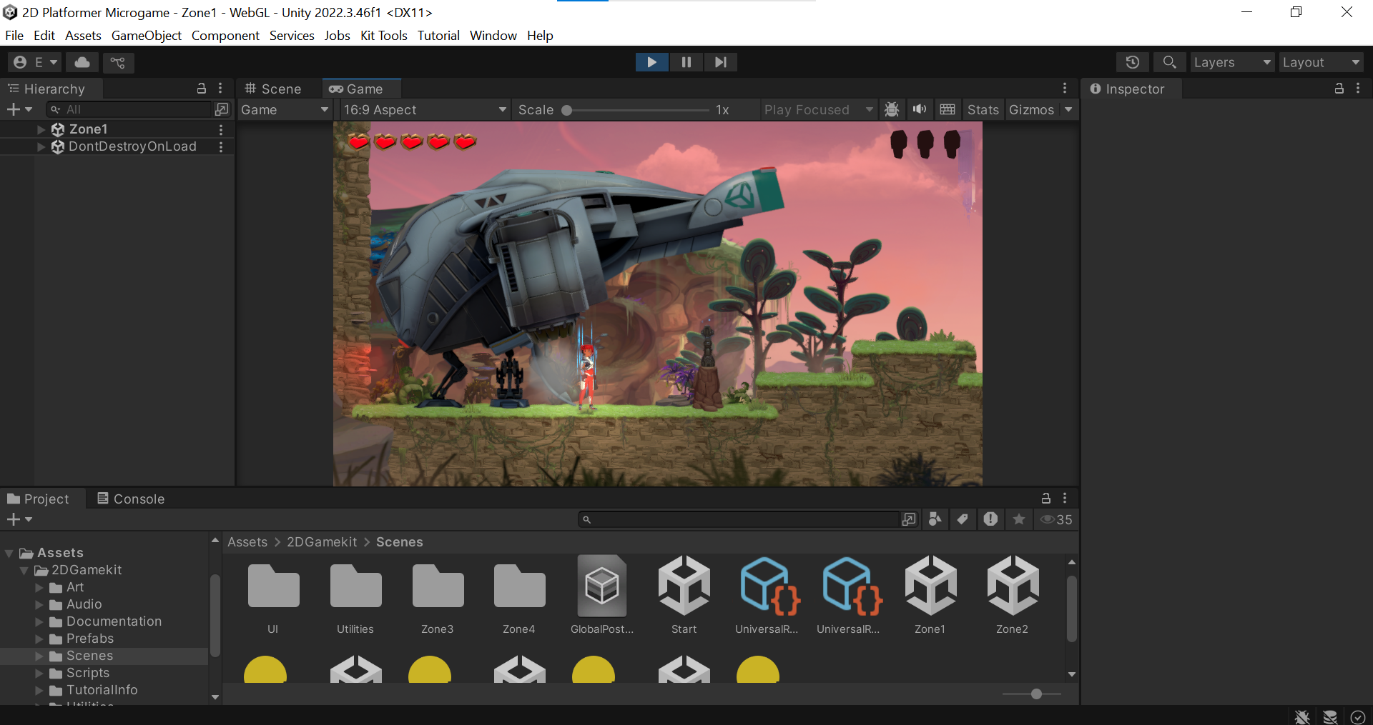Open the Layers dropdown
Screen dimensions: 1373x725
click(x=1233, y=62)
